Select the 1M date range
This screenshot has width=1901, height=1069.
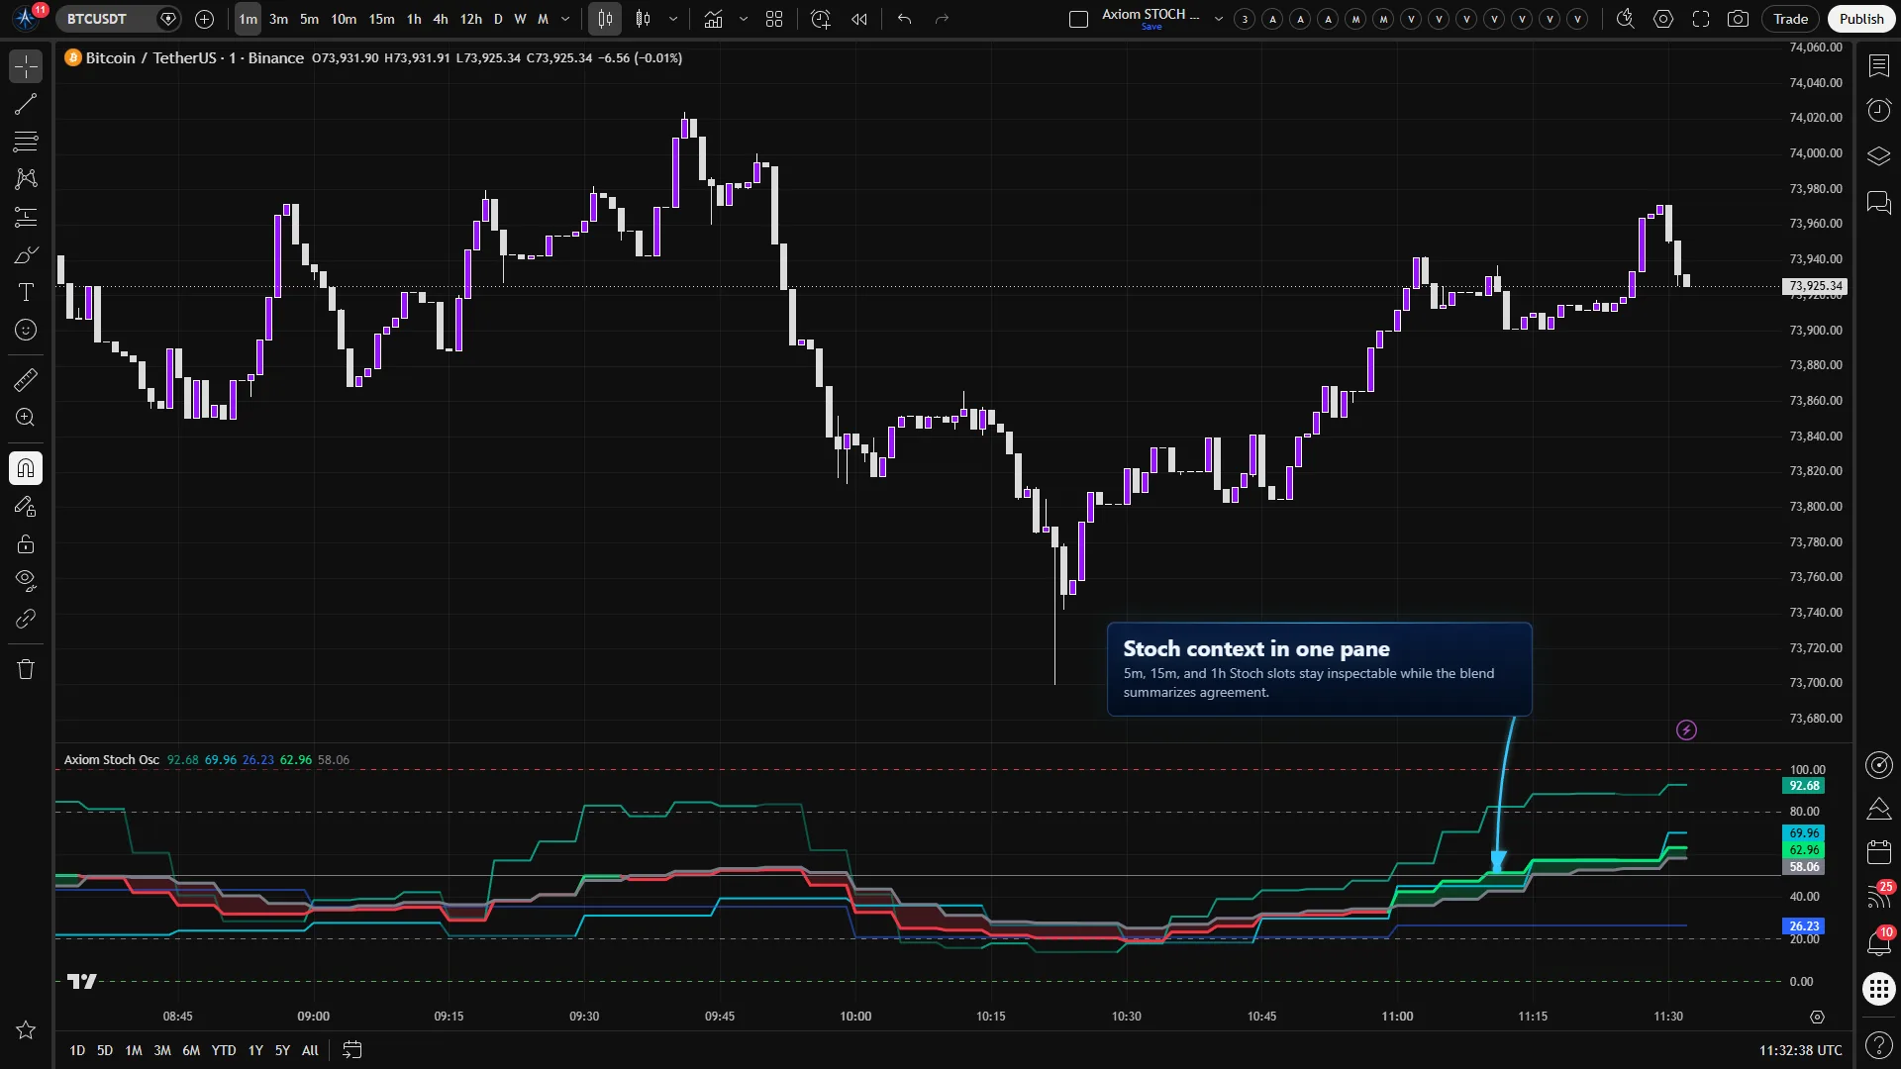(134, 1050)
